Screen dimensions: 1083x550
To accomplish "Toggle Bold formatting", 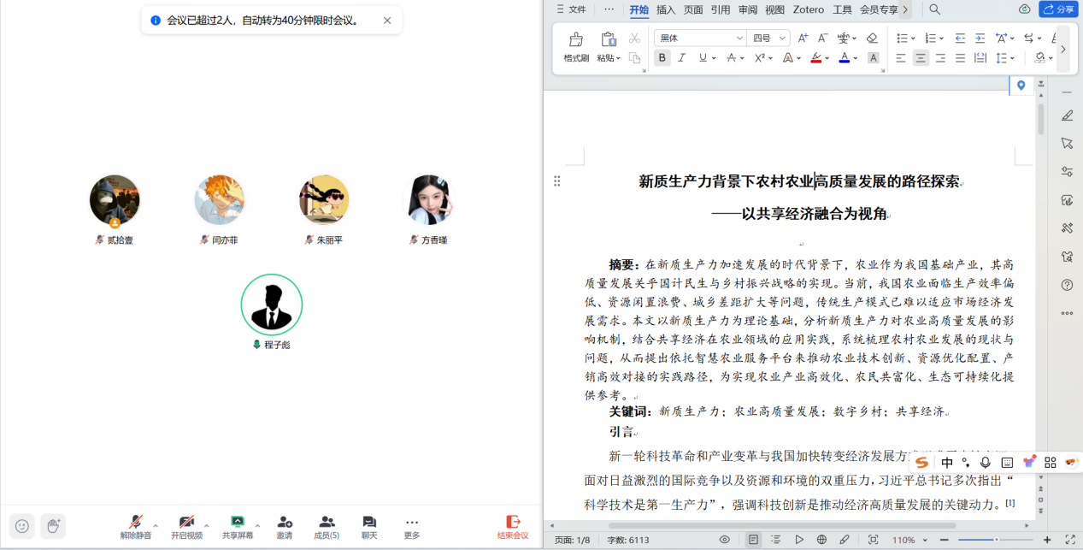I will 662,58.
